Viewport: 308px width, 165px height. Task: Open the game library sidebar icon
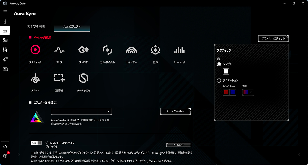coord(5,40)
